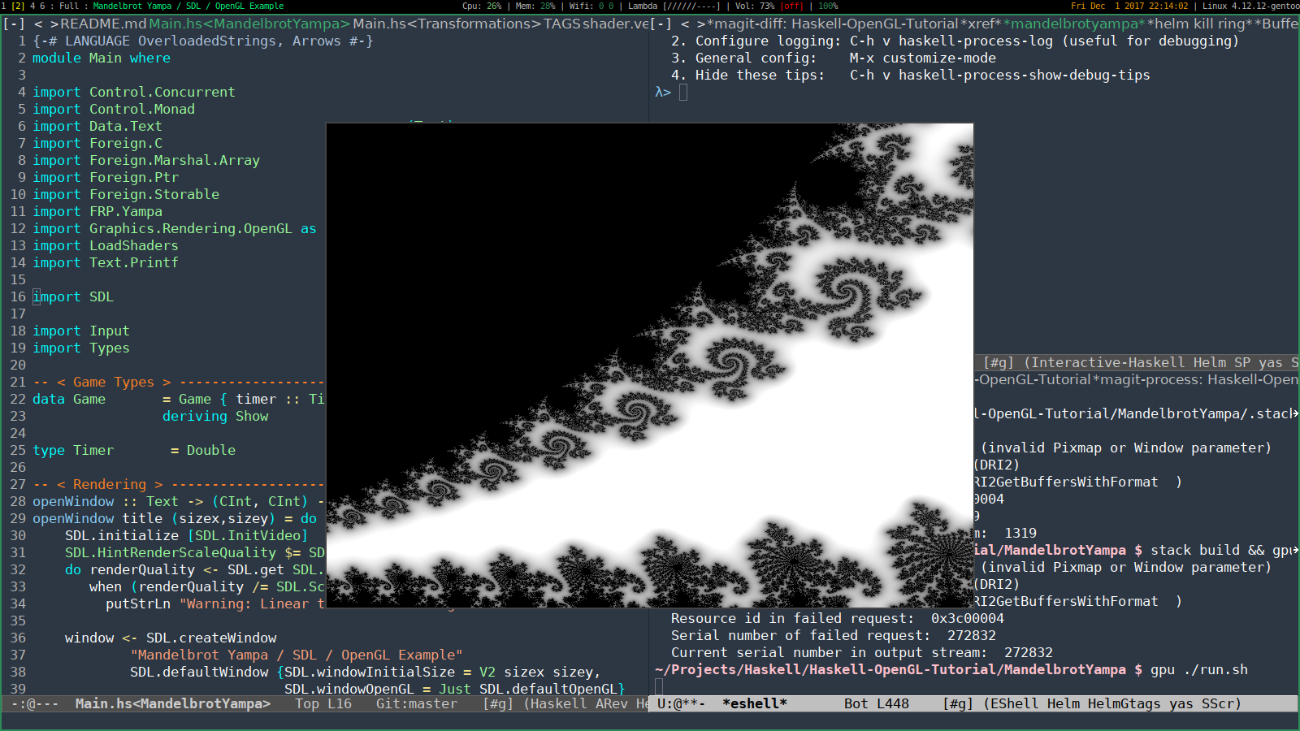Image resolution: width=1300 pixels, height=731 pixels.
Task: Switch to workspace [2] in the top bar
Action: click(x=18, y=6)
